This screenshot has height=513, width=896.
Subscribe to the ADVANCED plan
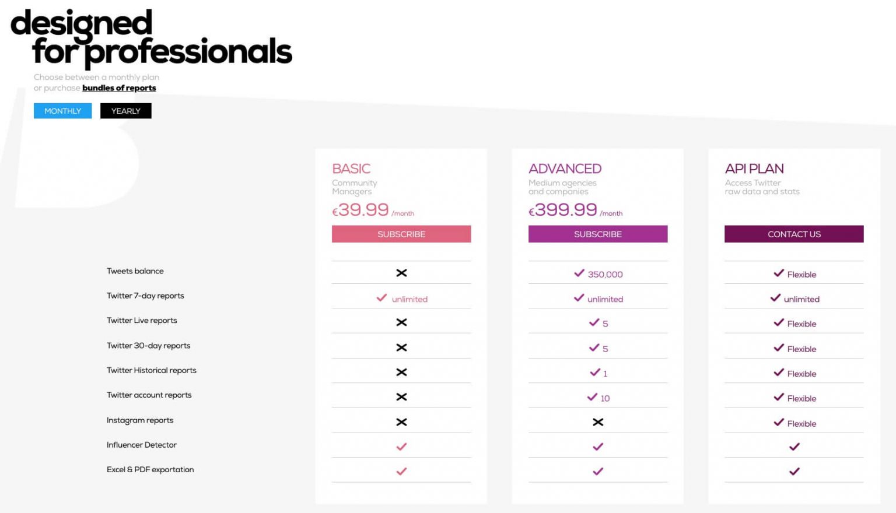coord(598,234)
